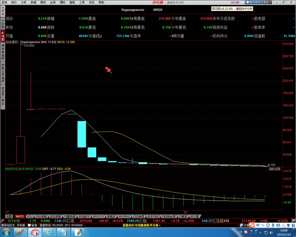The height and width of the screenshot is (237, 296).
Task: Switch to the 均量乖离 indicator tab
Action: point(69,216)
